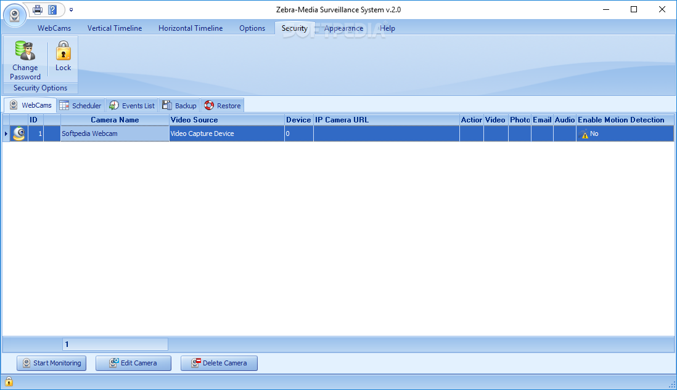Click the 'No' motion detection cell

(625, 133)
